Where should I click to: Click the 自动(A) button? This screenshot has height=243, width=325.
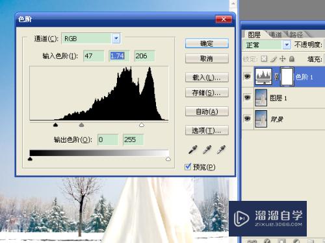coord(207,111)
